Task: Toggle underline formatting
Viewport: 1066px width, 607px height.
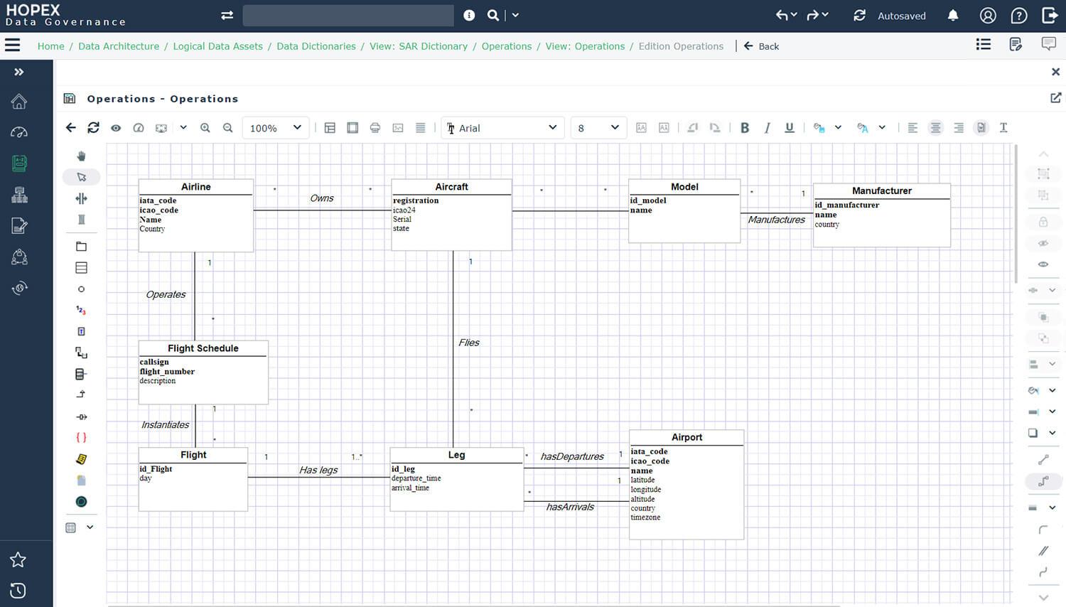Action: 790,128
